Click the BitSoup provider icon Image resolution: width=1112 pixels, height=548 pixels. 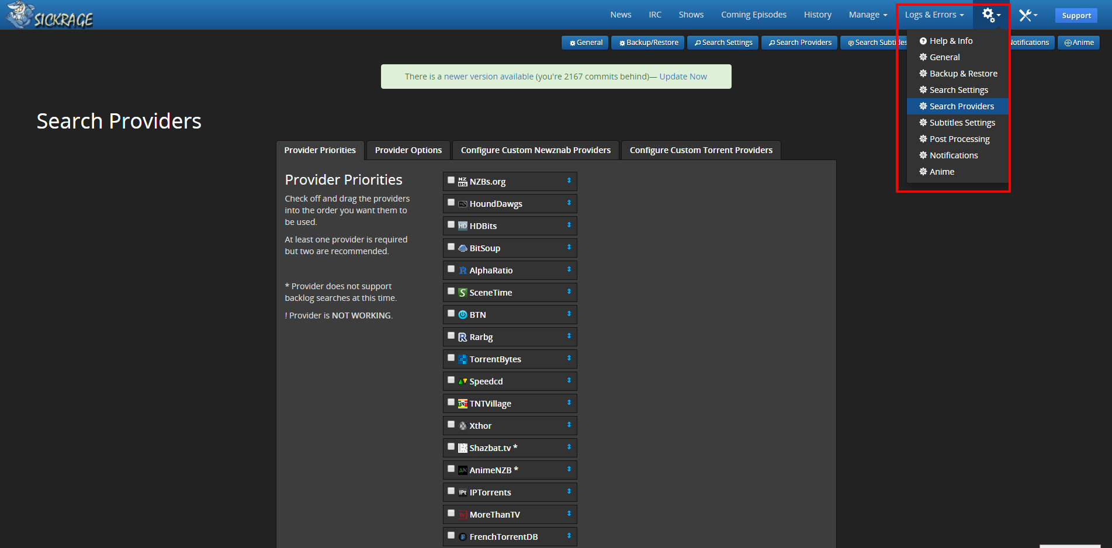[x=463, y=248]
